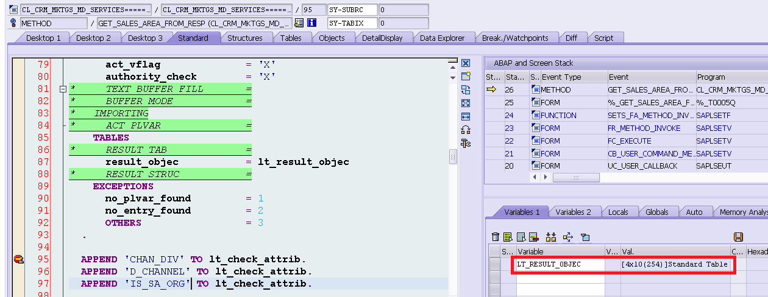The height and width of the screenshot is (297, 768).
Task: Switch to Auto variables tab
Action: pyautogui.click(x=694, y=212)
